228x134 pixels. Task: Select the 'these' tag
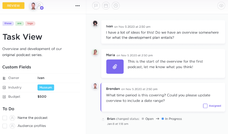tap(8, 23)
